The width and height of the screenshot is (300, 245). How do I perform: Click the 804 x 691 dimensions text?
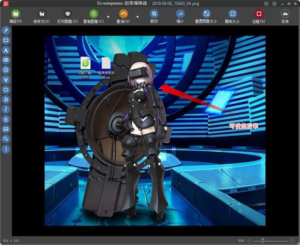pyautogui.click(x=11, y=240)
